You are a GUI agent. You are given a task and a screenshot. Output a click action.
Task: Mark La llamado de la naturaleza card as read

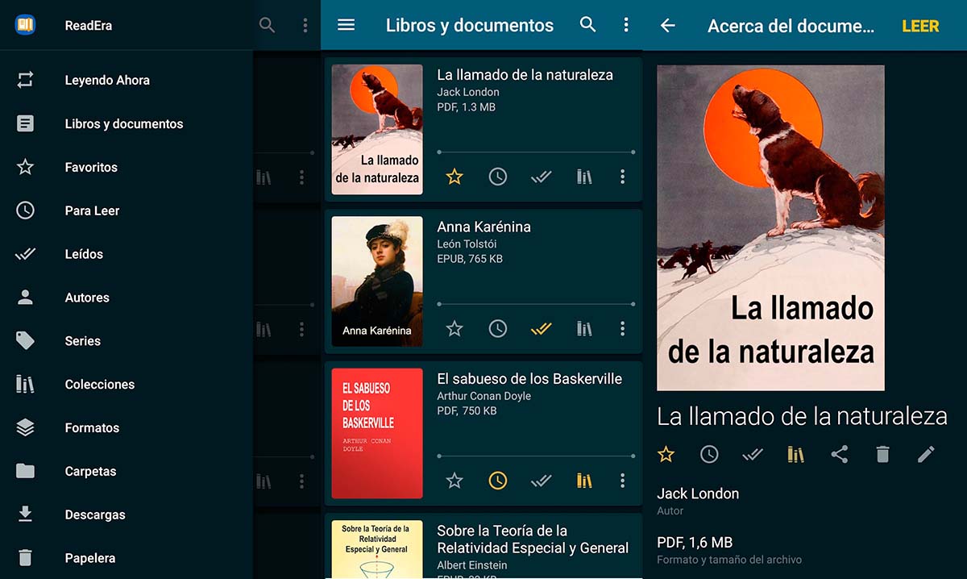tap(541, 177)
